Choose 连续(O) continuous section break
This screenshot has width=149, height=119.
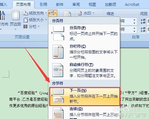coord(84,113)
